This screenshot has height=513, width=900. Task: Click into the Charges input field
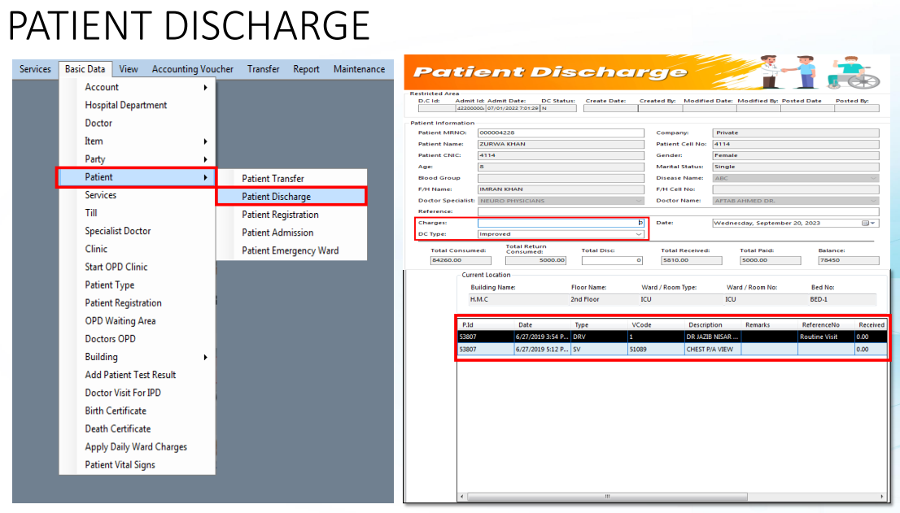(561, 223)
